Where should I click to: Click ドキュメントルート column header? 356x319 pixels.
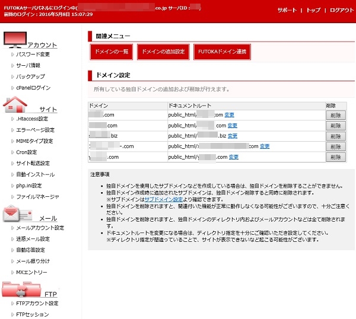coord(190,106)
